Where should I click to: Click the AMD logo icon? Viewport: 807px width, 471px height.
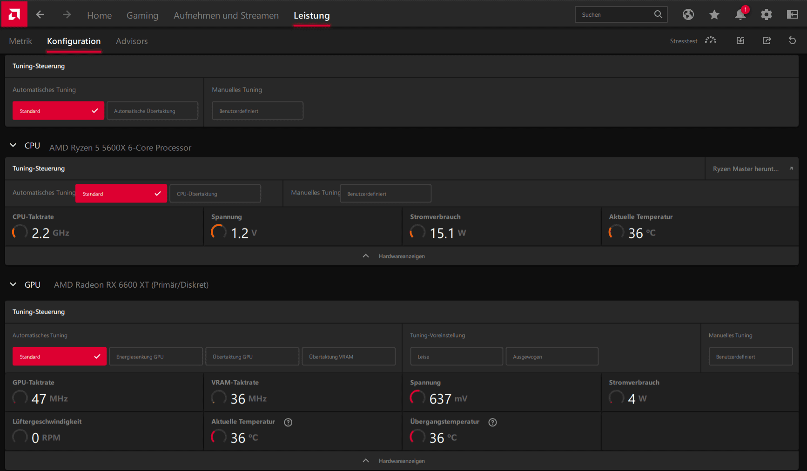(14, 14)
